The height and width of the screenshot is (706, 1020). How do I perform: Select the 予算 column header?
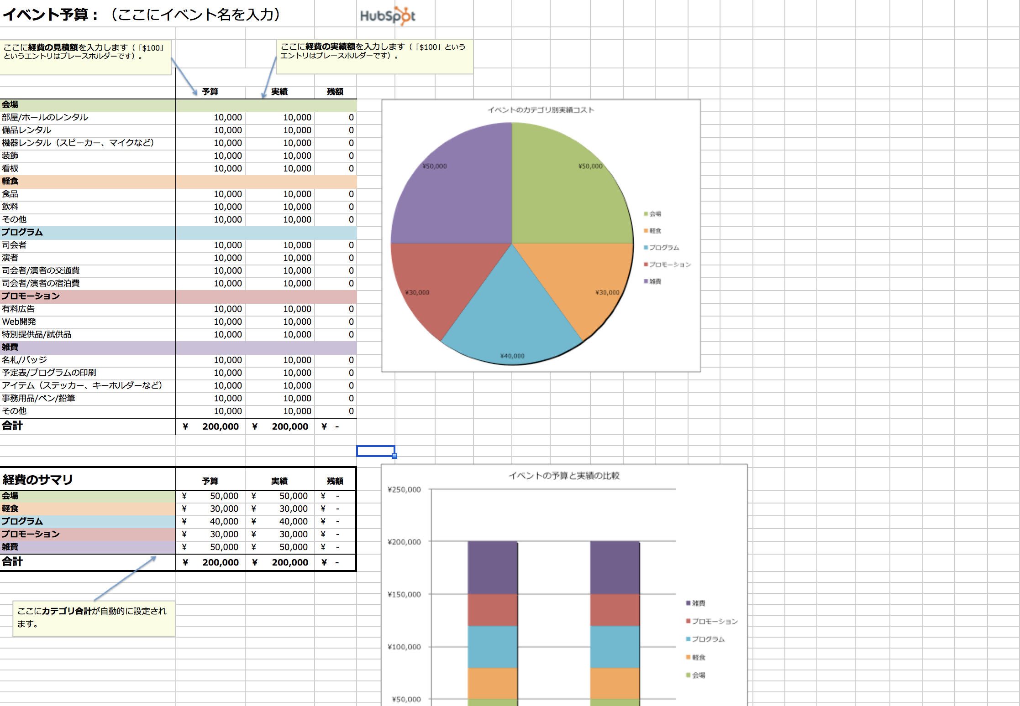tap(210, 92)
